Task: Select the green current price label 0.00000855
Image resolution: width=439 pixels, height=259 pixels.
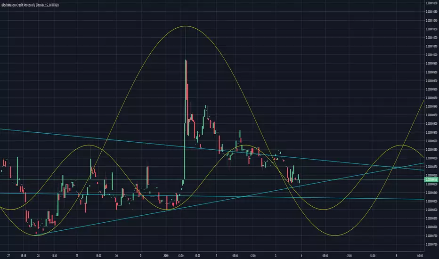Action: 431,180
